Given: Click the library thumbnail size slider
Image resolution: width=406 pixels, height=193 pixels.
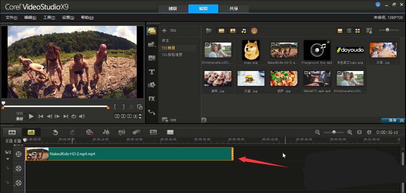Looking at the screenshot, I should click(x=387, y=30).
